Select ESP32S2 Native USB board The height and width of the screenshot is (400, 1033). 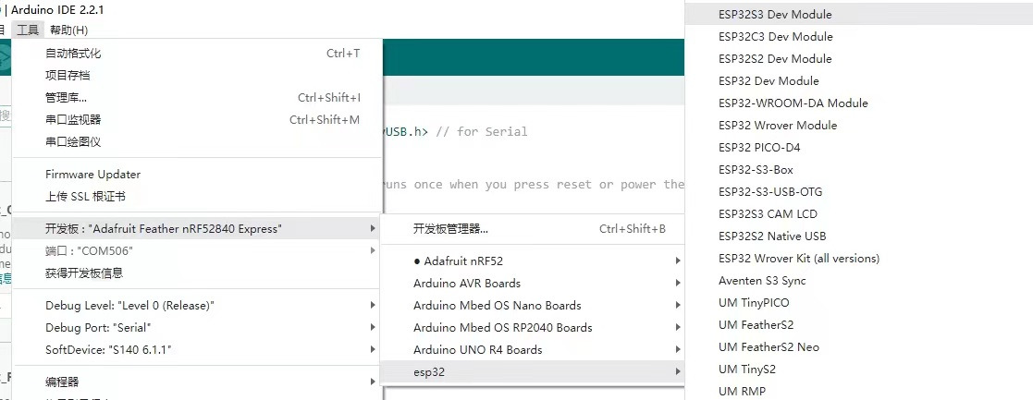coord(859,236)
